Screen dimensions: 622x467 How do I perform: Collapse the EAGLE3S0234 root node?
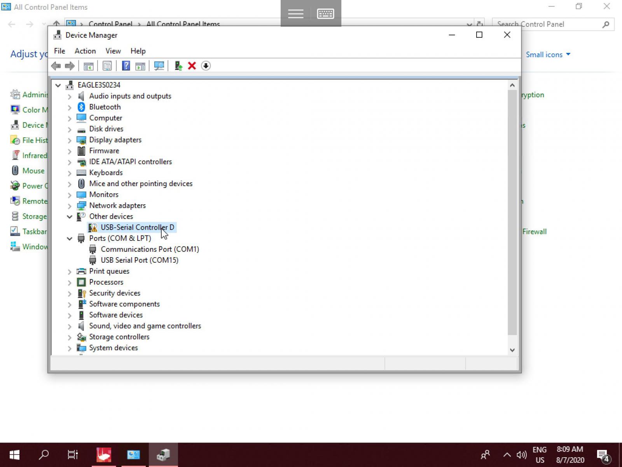pos(58,85)
